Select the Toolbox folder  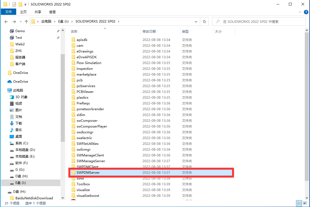click(x=83, y=184)
